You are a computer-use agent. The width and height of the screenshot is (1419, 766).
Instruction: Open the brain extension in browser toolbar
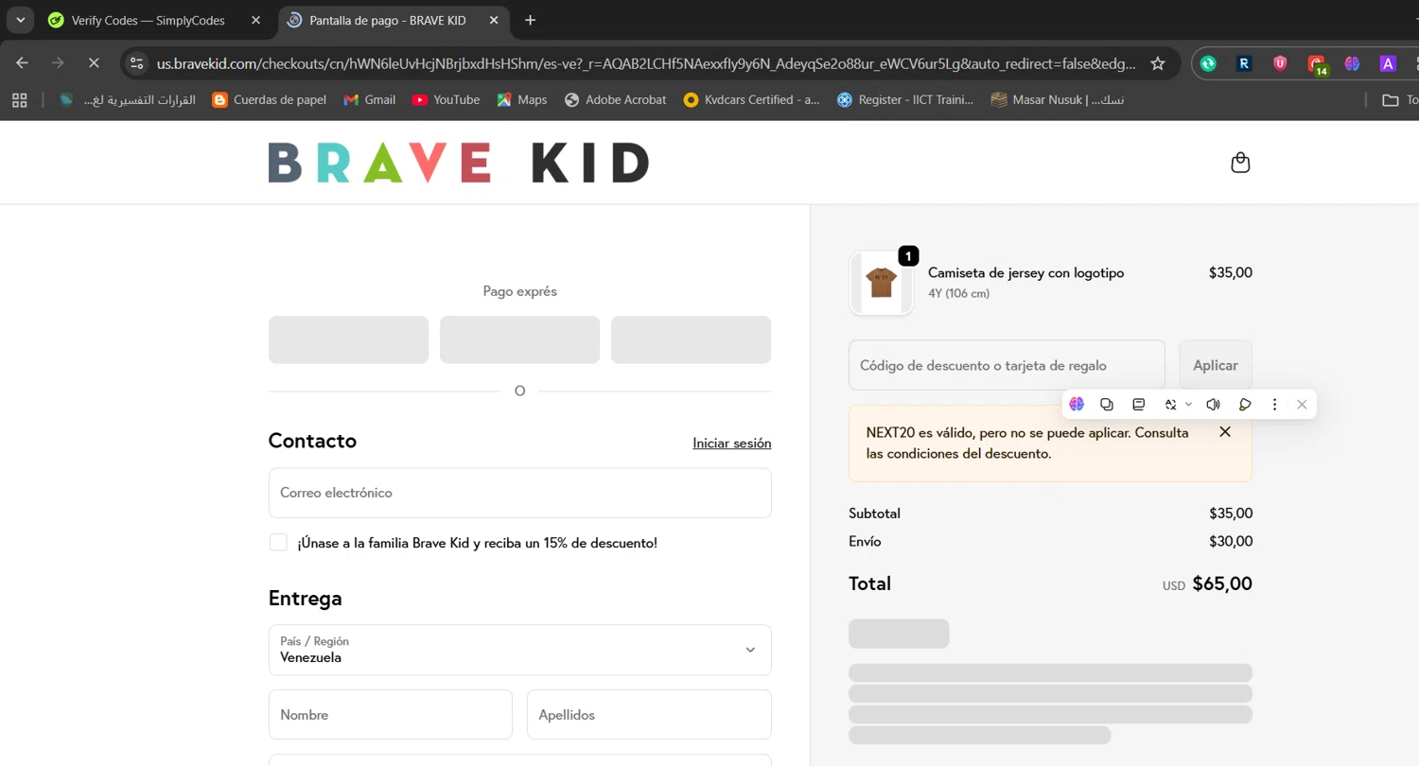pyautogui.click(x=1352, y=63)
